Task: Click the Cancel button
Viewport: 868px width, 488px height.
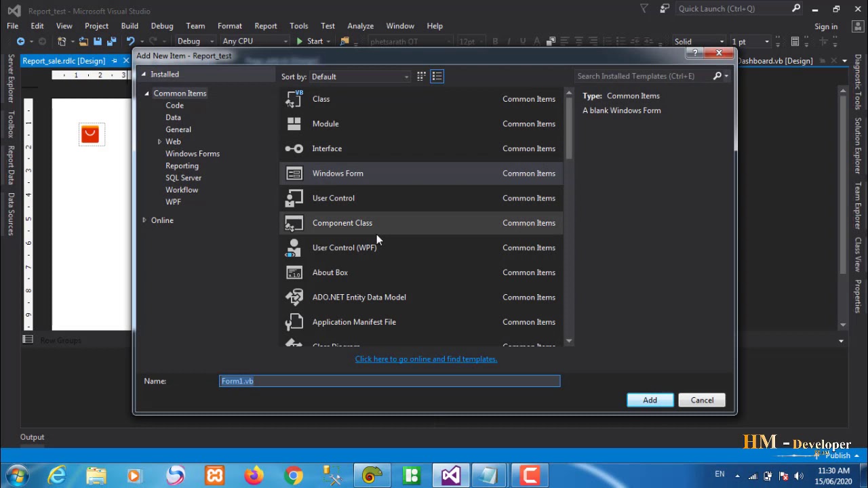Action: click(x=702, y=400)
